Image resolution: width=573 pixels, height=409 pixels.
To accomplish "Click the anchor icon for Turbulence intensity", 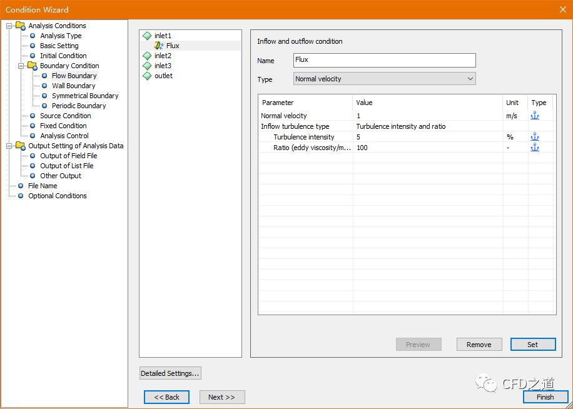I will 534,137.
